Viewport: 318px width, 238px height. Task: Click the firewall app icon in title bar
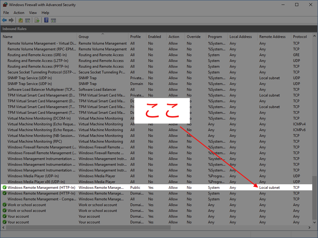coord(5,5)
